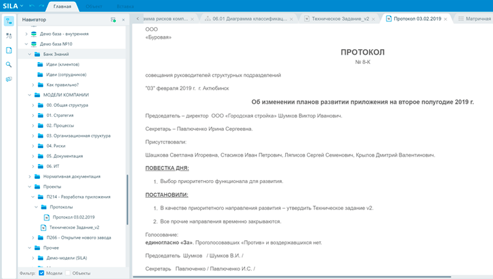
Task: Uncheck the Модели filter checkbox
Action: [41, 273]
